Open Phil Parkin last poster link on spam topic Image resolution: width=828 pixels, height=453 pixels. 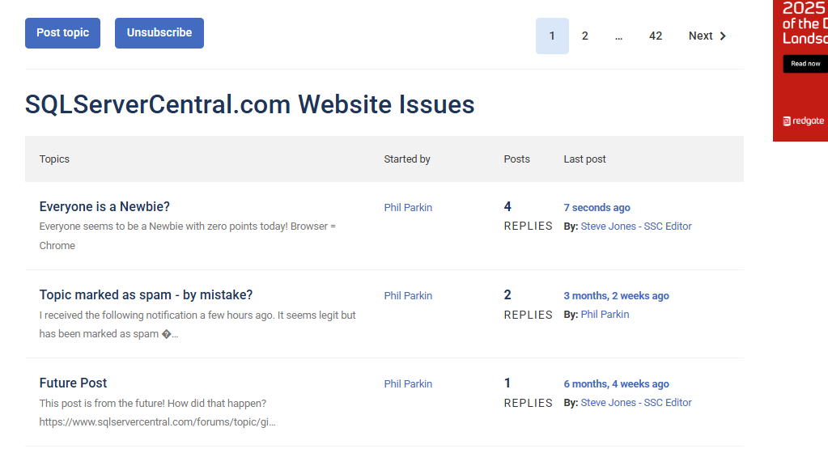click(x=605, y=315)
